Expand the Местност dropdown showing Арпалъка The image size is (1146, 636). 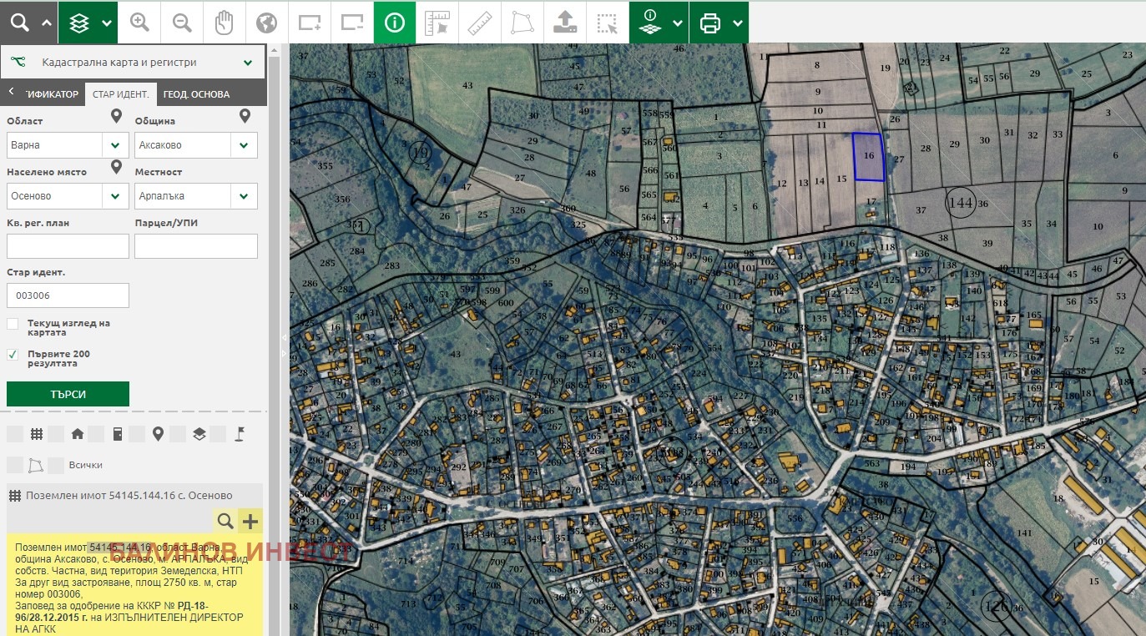244,197
